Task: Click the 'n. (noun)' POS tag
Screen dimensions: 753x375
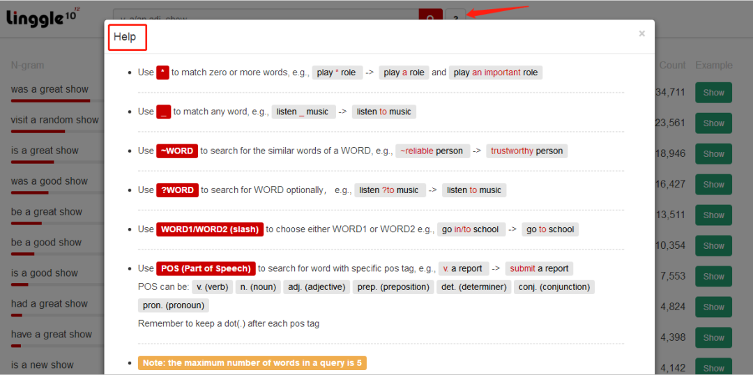Action: (x=259, y=287)
